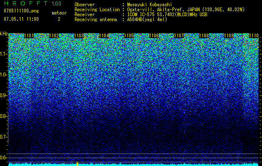Click the yellow meteor echo marker at bottom

pos(77,164)
